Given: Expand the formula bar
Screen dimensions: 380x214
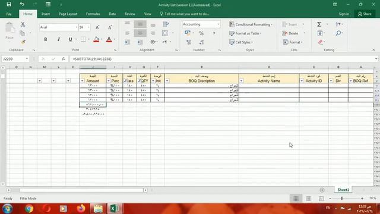Looking at the screenshot, I should (376, 59).
